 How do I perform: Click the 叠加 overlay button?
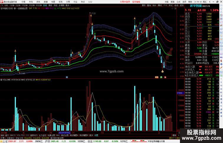(x=149, y=5)
